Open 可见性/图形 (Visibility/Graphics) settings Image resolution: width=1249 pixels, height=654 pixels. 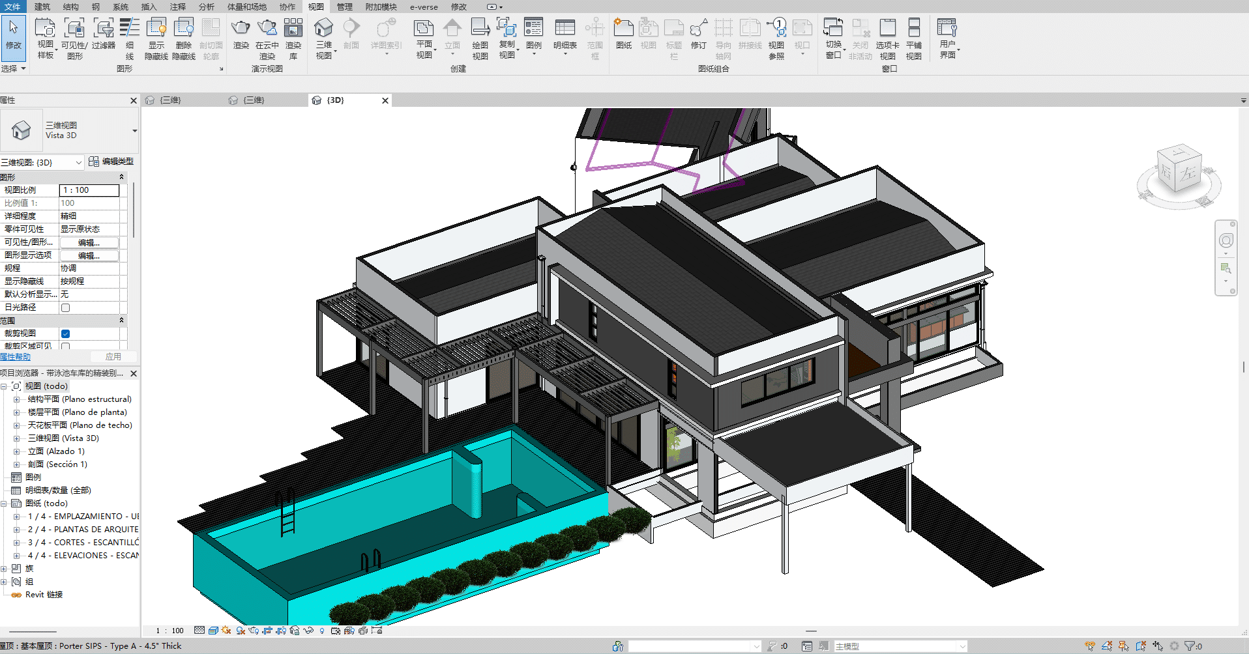pos(74,38)
